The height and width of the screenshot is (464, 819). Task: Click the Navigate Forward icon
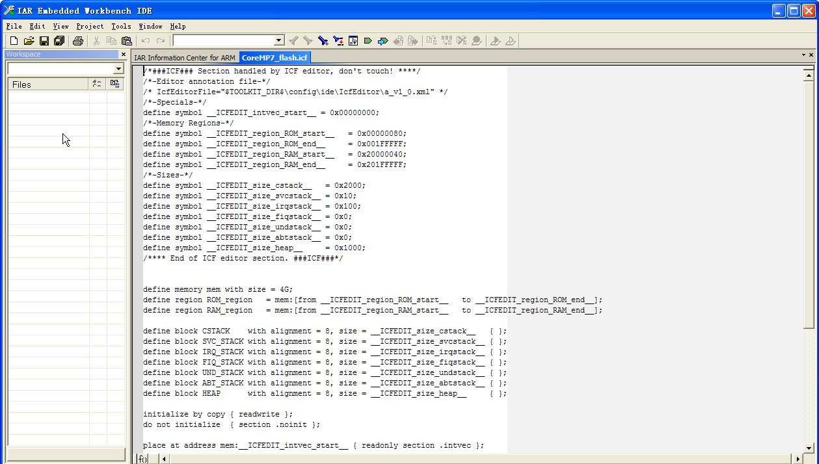pos(413,41)
